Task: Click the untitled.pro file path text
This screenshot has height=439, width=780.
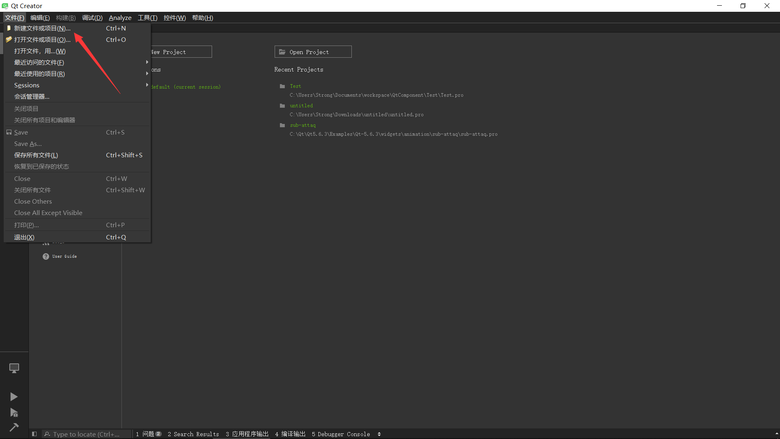Action: coord(357,115)
